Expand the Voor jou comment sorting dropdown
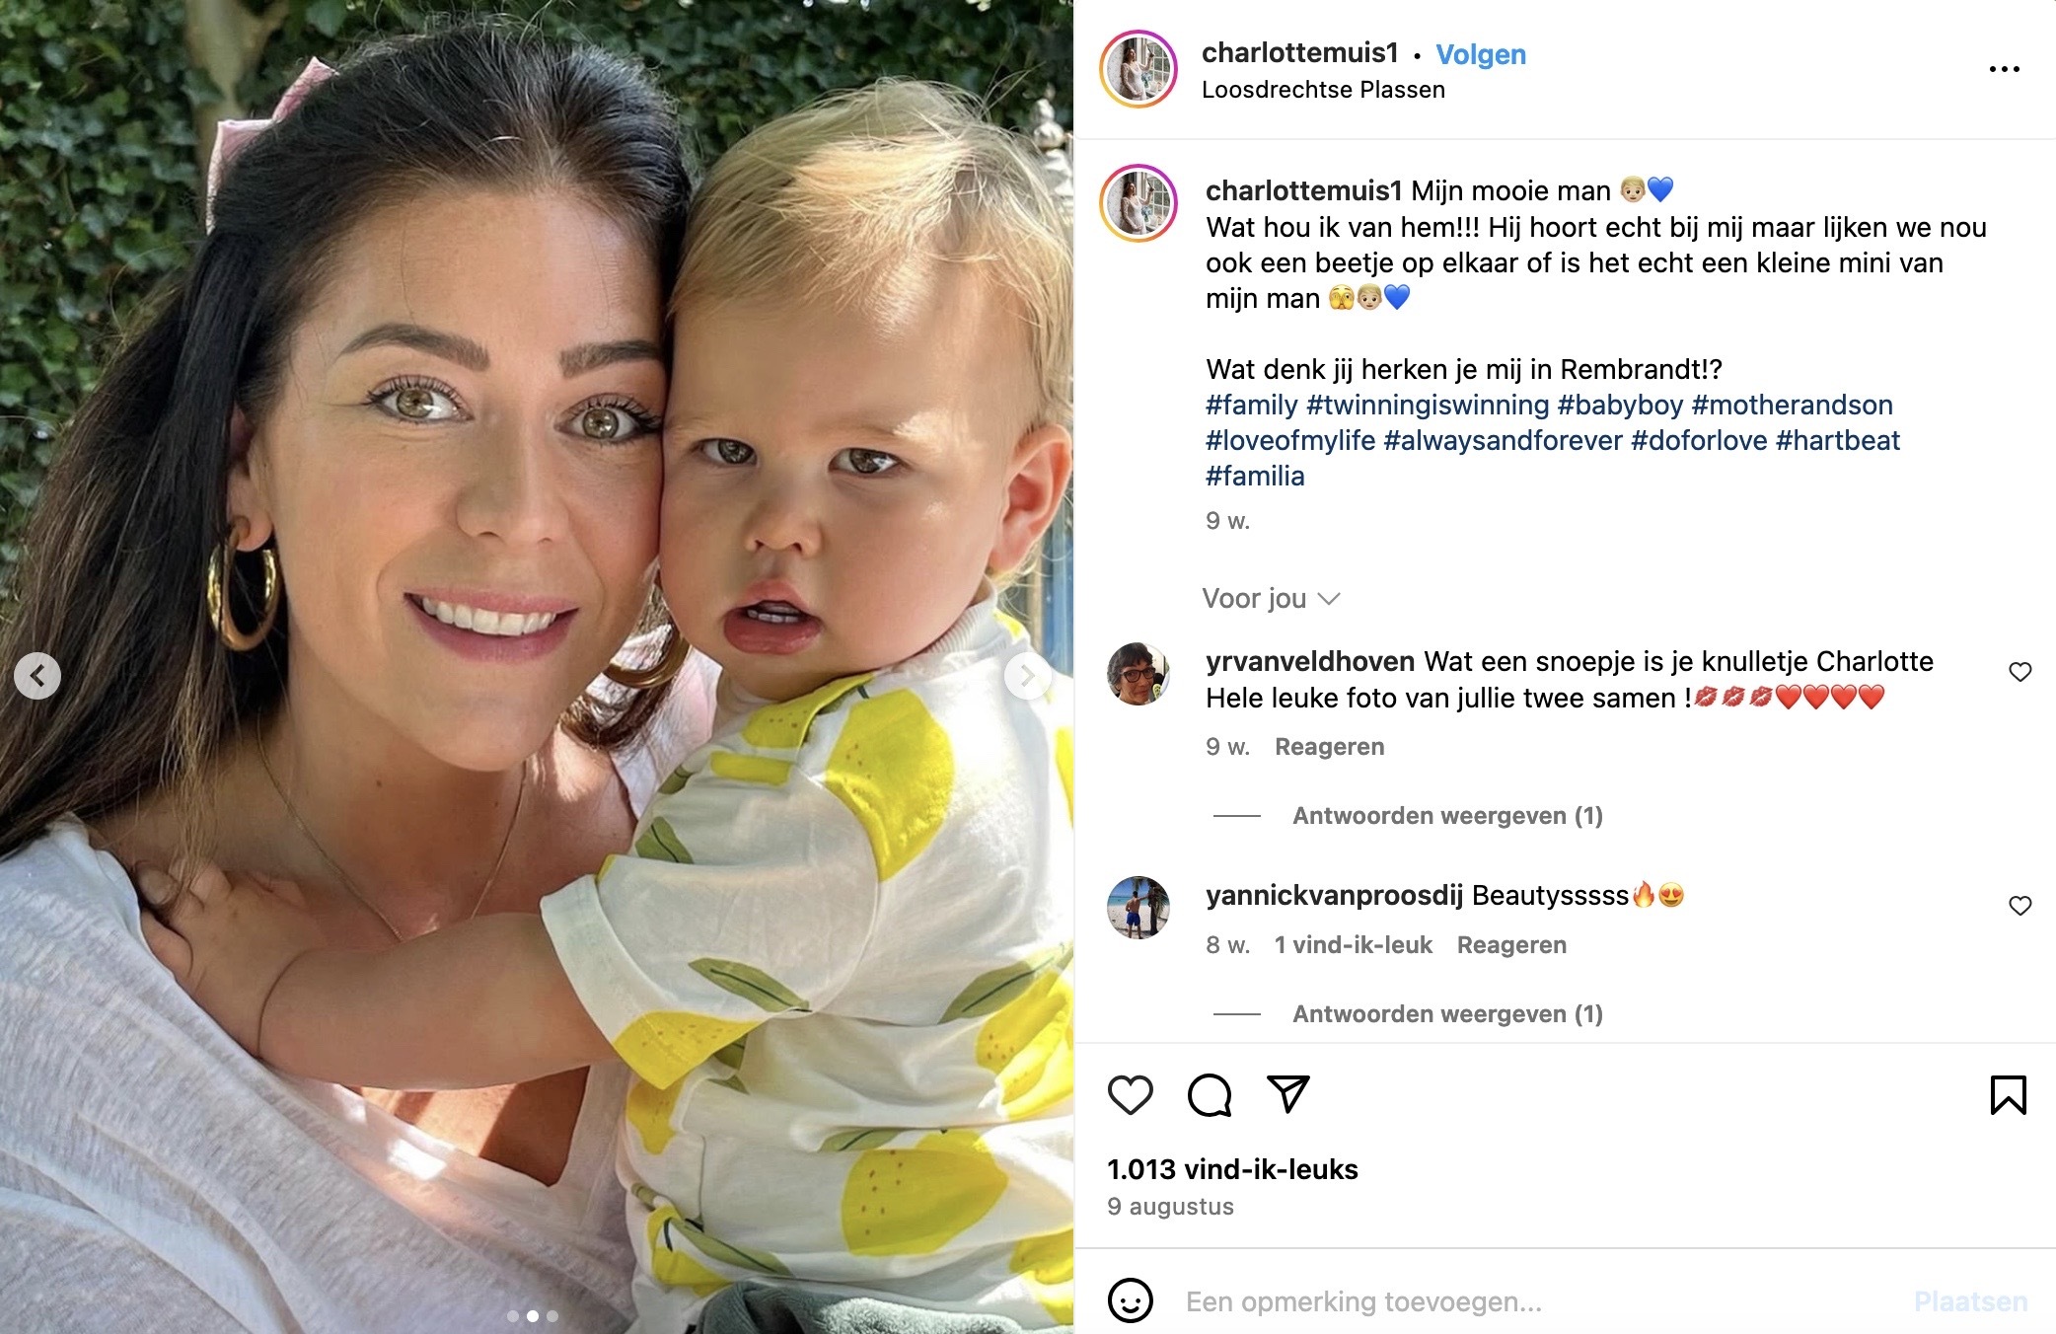This screenshot has width=2056, height=1334. 1271,599
